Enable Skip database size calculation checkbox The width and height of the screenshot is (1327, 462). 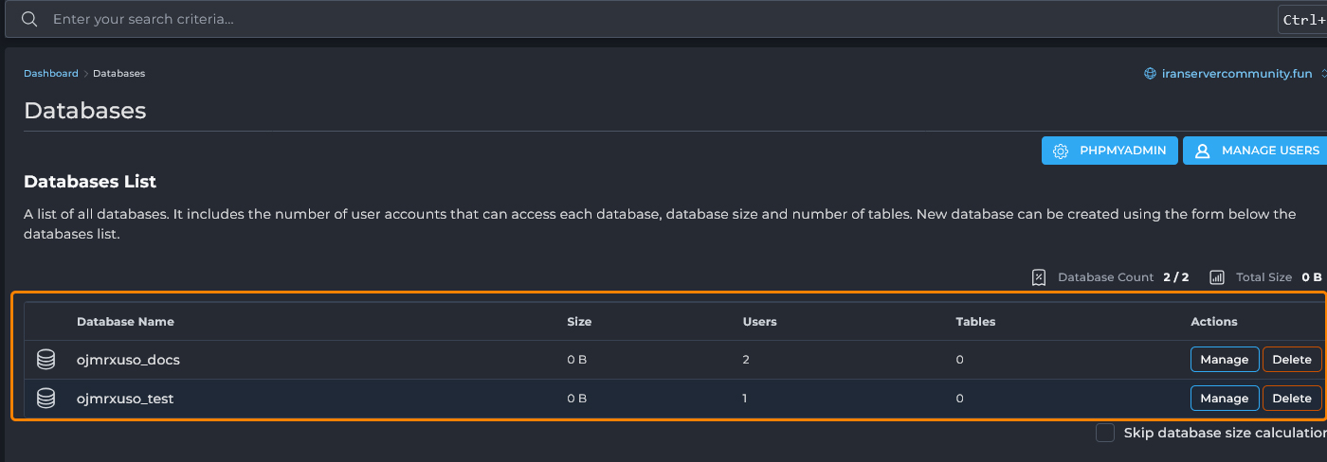1104,433
